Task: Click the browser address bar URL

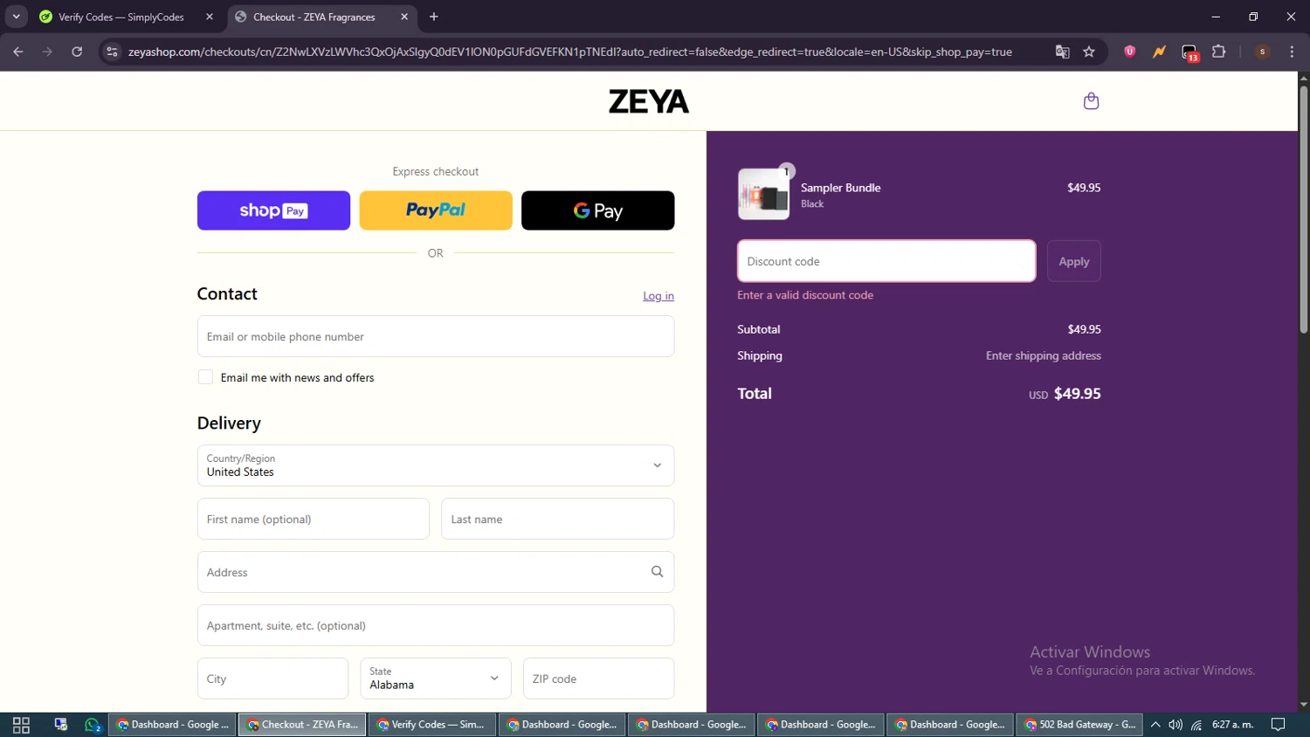Action: (570, 52)
